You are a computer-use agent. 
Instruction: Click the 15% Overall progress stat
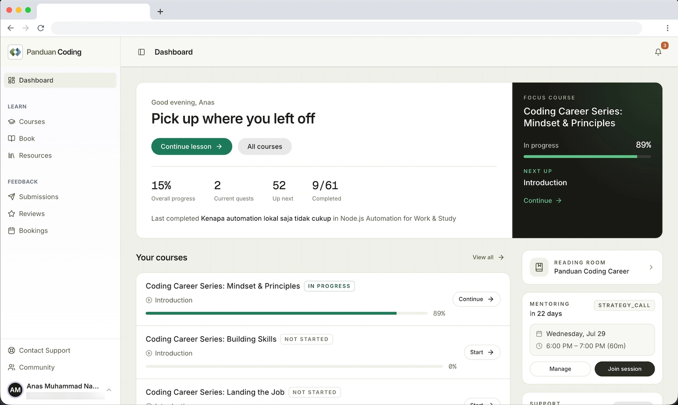point(173,190)
